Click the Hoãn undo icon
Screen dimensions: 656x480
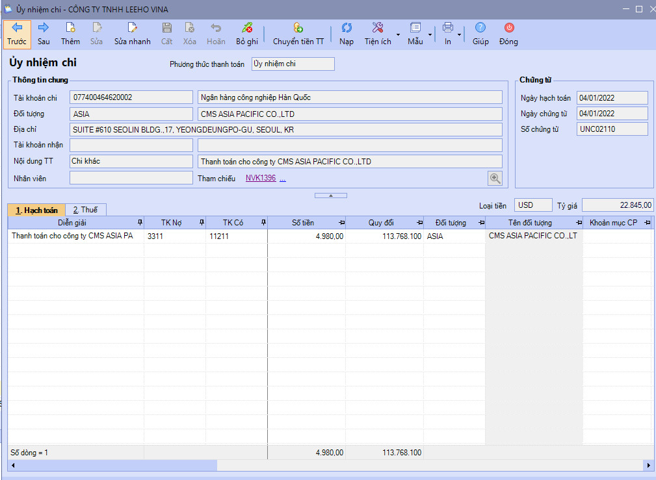(216, 34)
